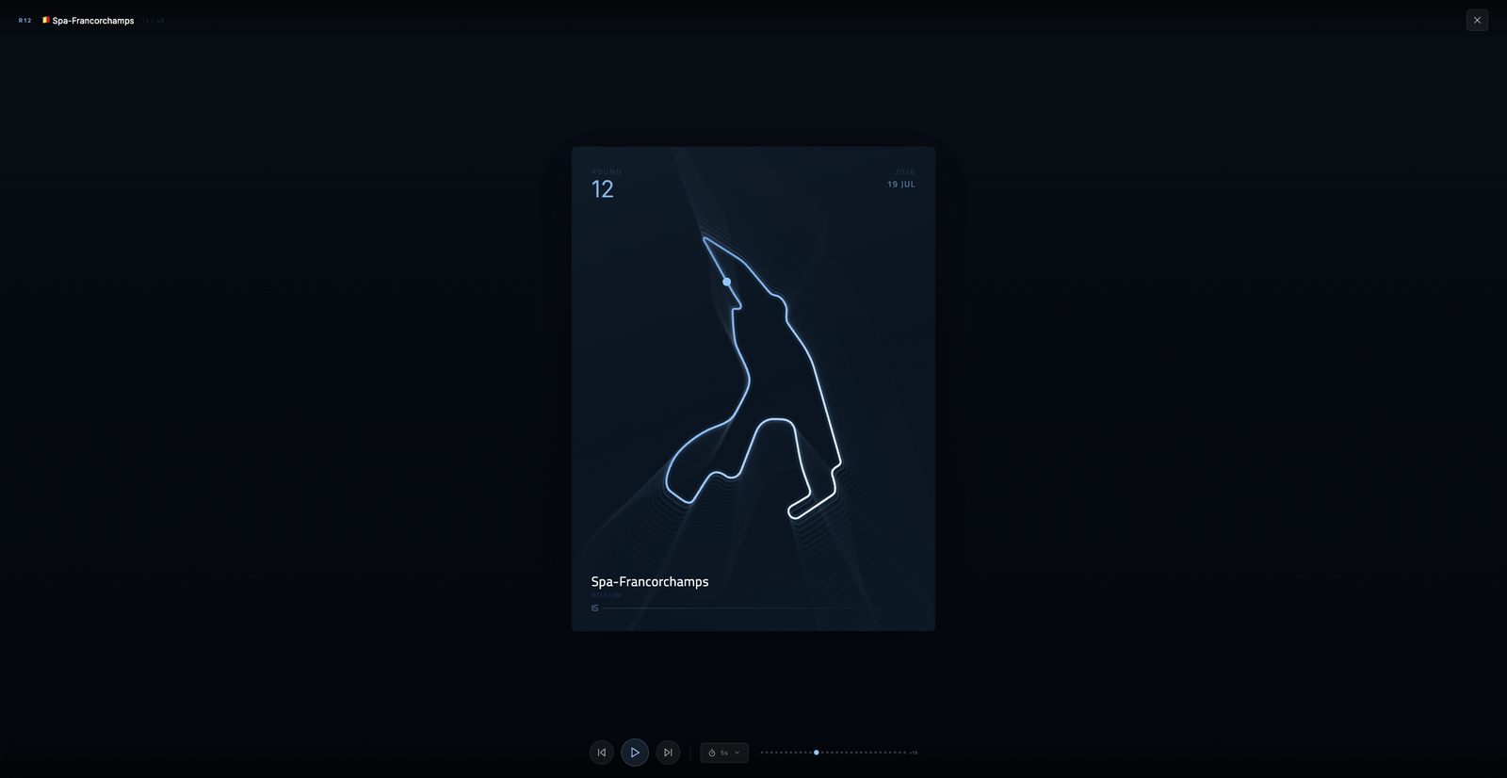Open the 5s slide interval dropdown
Viewport: 1507px width, 778px height.
pyautogui.click(x=724, y=753)
